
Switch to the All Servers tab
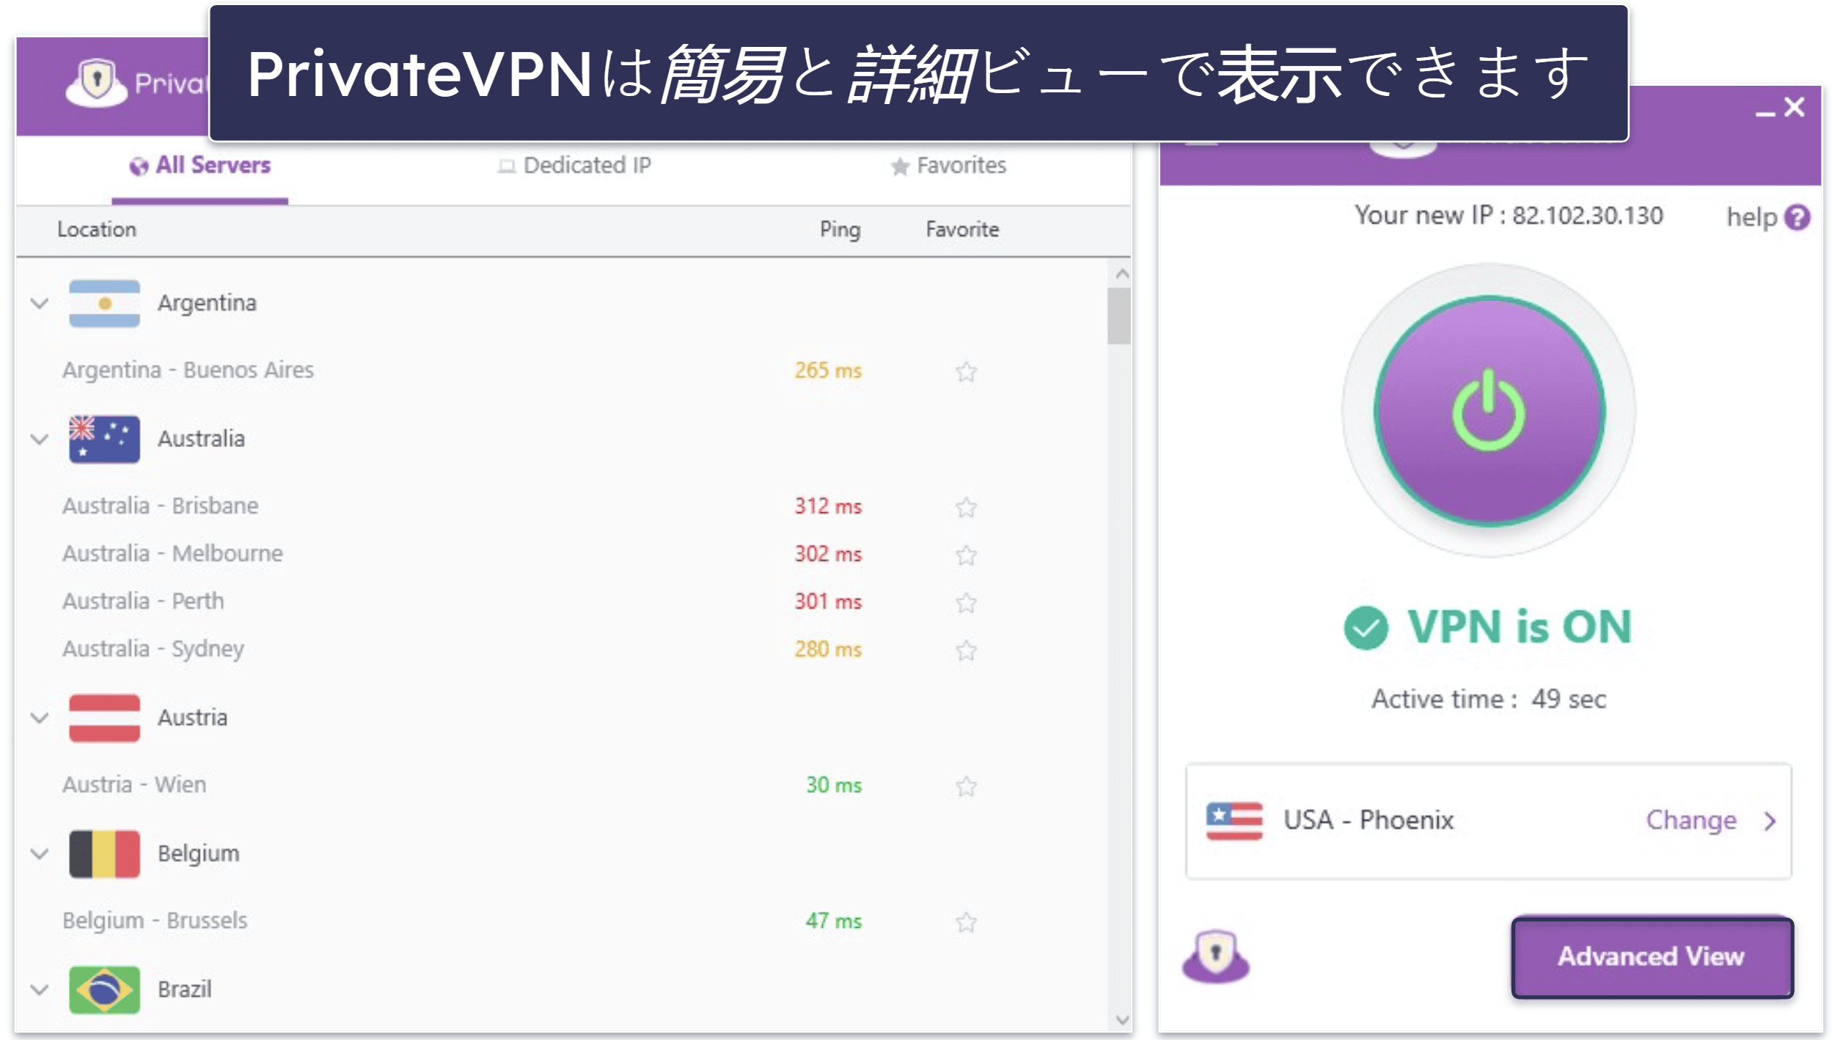click(199, 166)
